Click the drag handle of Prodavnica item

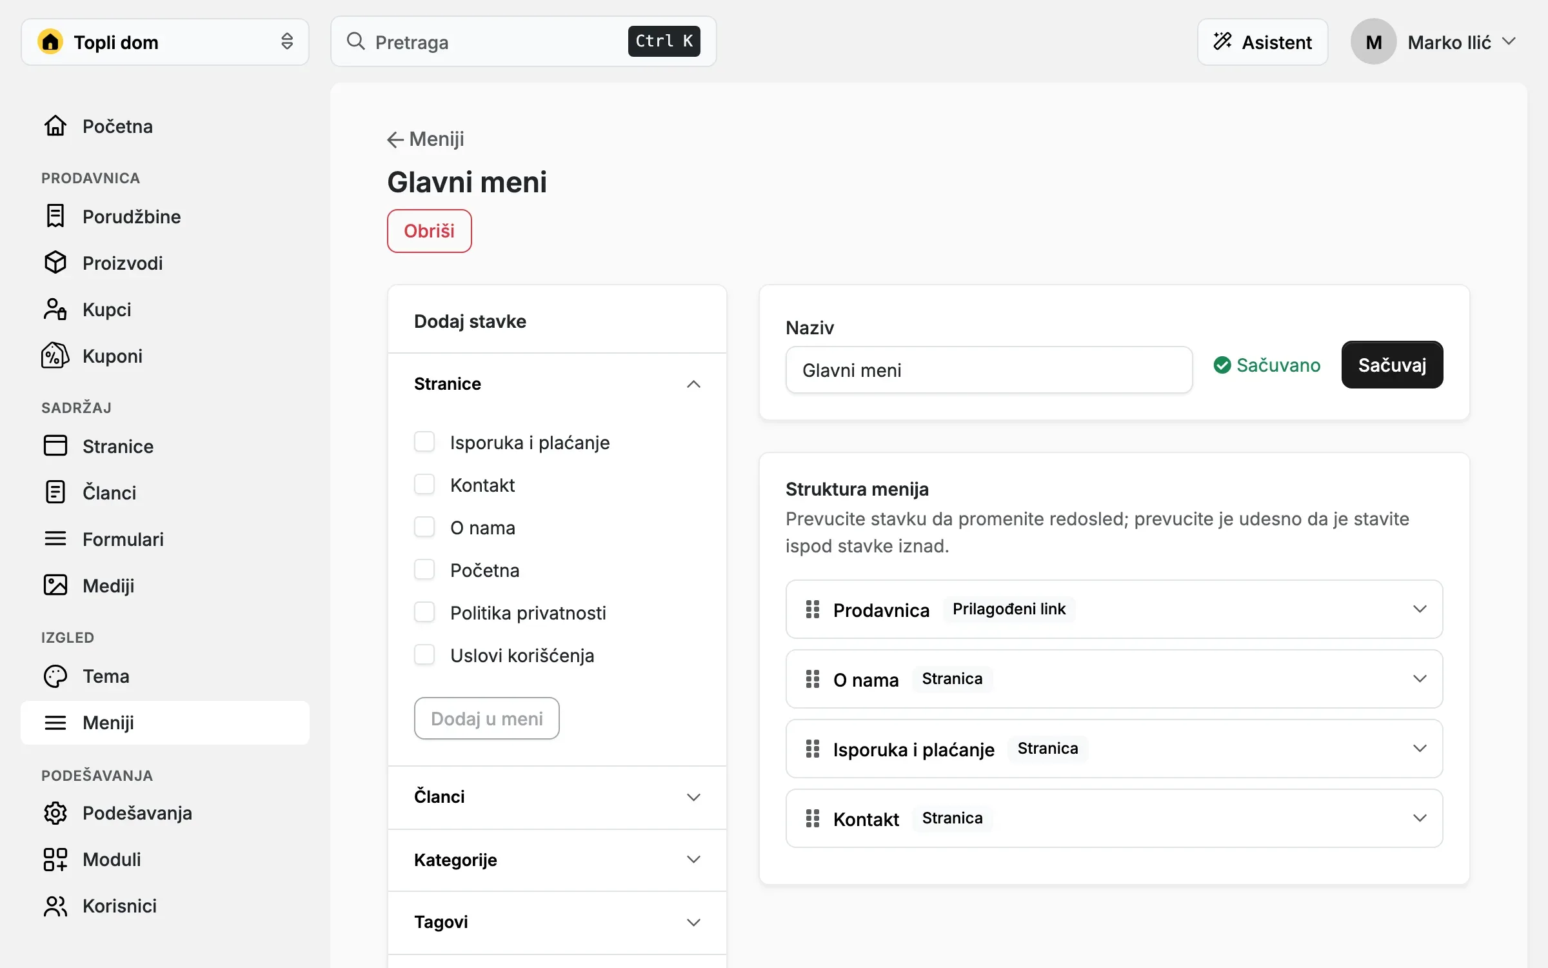point(813,609)
